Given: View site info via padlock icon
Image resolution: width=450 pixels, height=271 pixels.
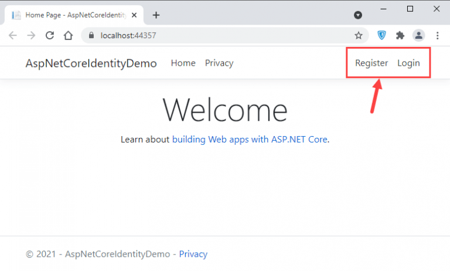Looking at the screenshot, I should pos(91,35).
